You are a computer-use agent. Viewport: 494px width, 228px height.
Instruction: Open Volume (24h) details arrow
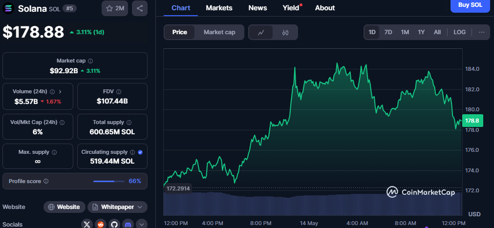[x=60, y=92]
